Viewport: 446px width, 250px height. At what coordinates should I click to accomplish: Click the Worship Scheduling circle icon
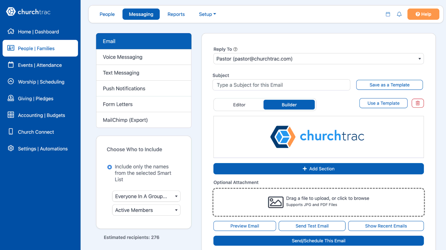click(x=11, y=81)
